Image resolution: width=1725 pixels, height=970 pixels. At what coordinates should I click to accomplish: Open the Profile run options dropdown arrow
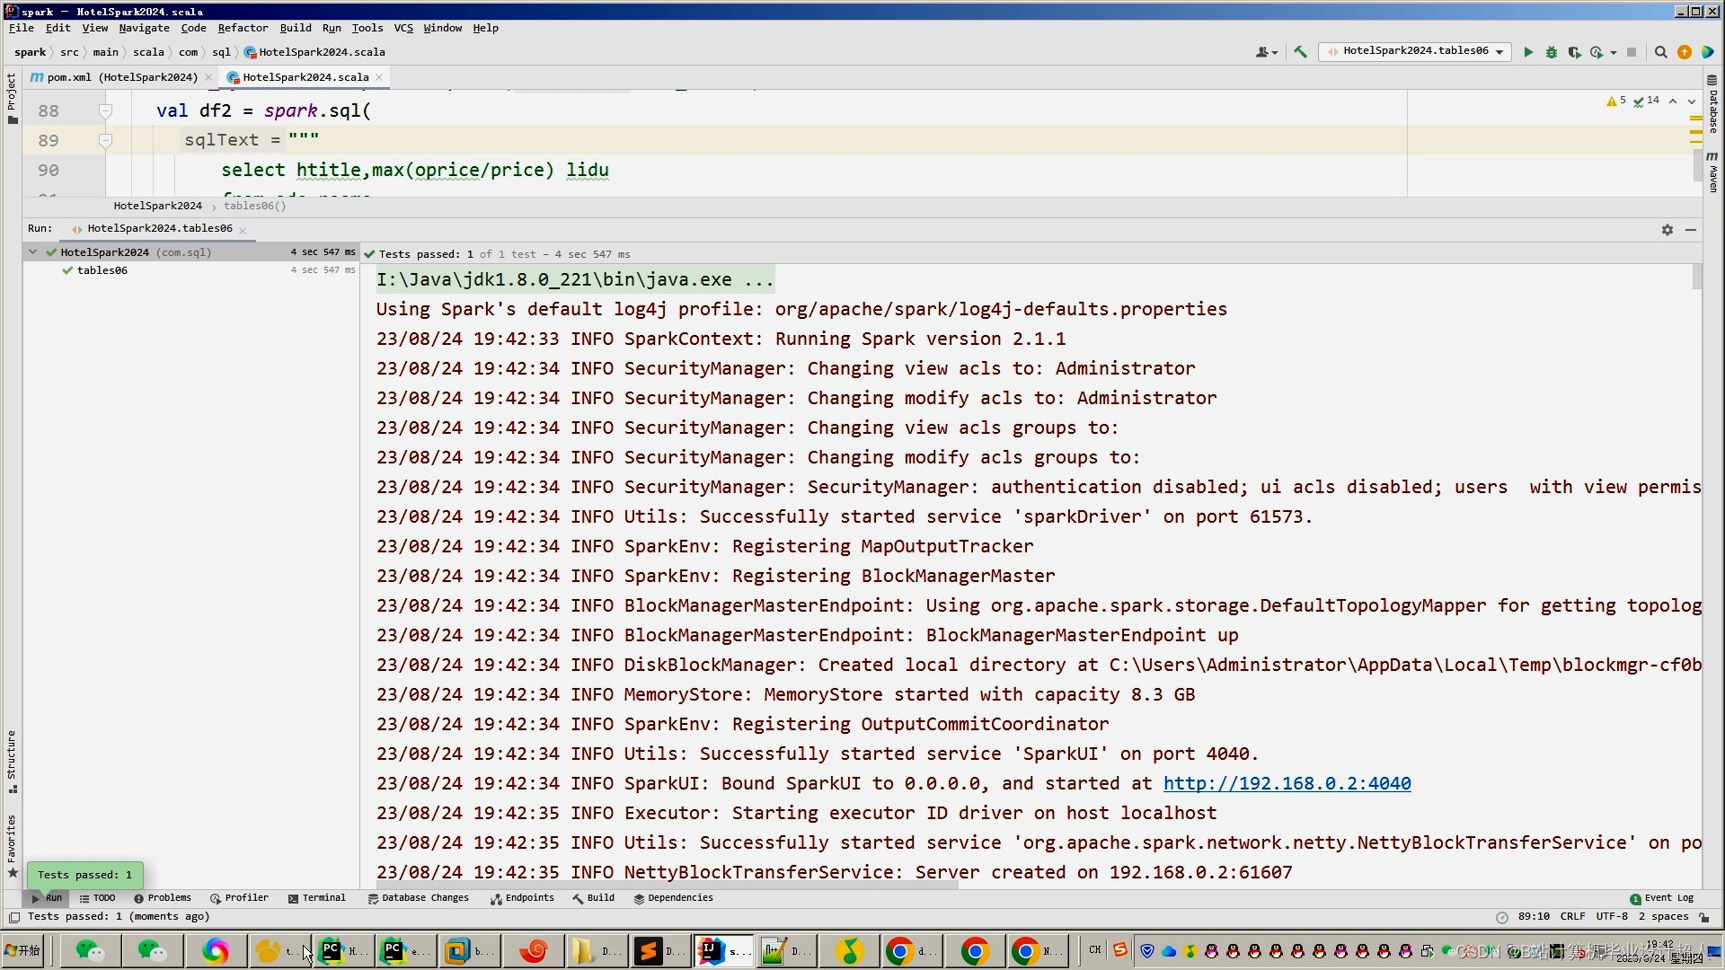pos(1614,52)
